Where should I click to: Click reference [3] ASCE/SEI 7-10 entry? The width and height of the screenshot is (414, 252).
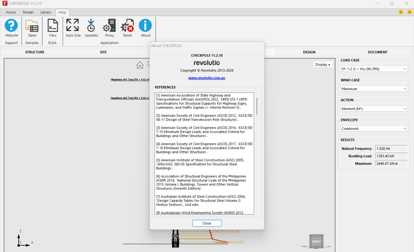tap(204, 132)
